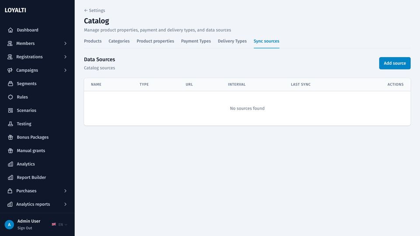This screenshot has height=236, width=420.
Task: Open Testing page in sidebar
Action: point(24,124)
